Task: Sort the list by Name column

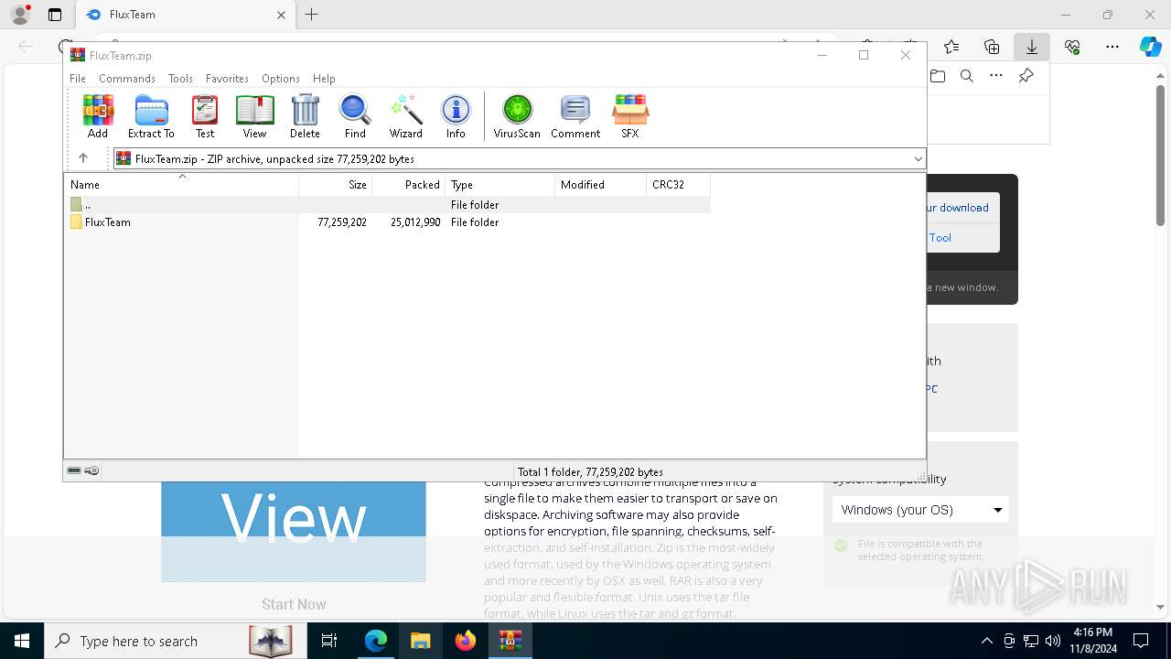Action: (181, 184)
